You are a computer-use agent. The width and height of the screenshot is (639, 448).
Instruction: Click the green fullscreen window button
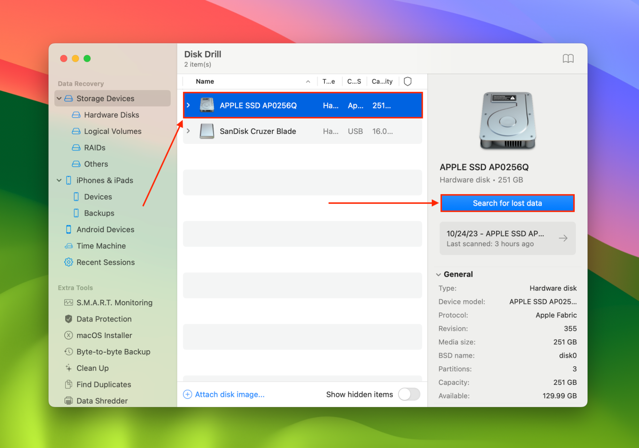(87, 59)
